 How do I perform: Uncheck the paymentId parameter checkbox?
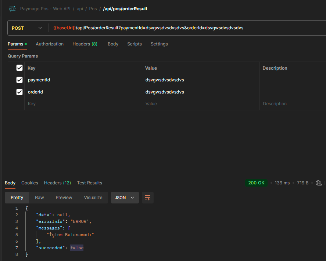pos(19,80)
